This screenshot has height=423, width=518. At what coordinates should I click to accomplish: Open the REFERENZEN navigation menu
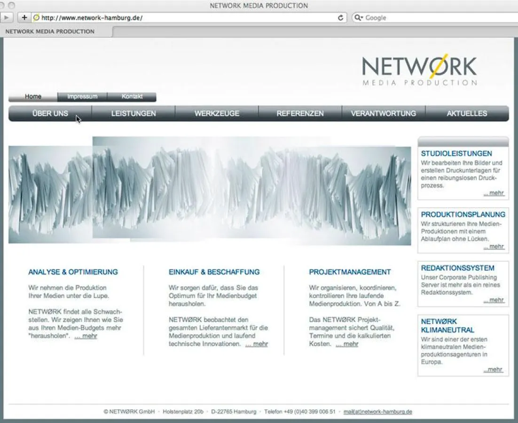[x=300, y=113]
